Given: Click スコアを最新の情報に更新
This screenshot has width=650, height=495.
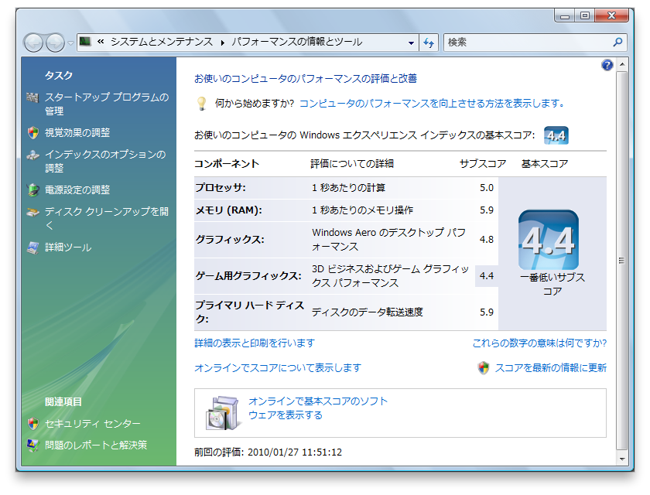Looking at the screenshot, I should pos(550,368).
